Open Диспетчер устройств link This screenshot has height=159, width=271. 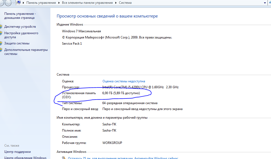[x=20, y=27]
